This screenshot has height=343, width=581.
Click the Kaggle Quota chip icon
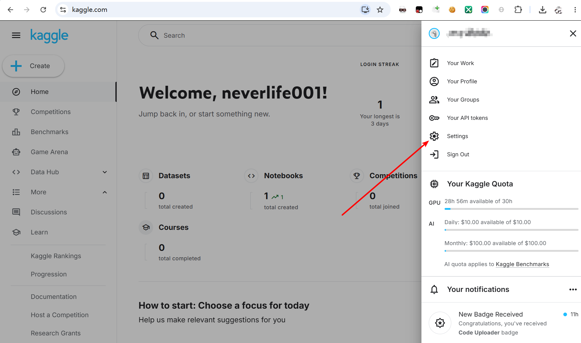[434, 184]
